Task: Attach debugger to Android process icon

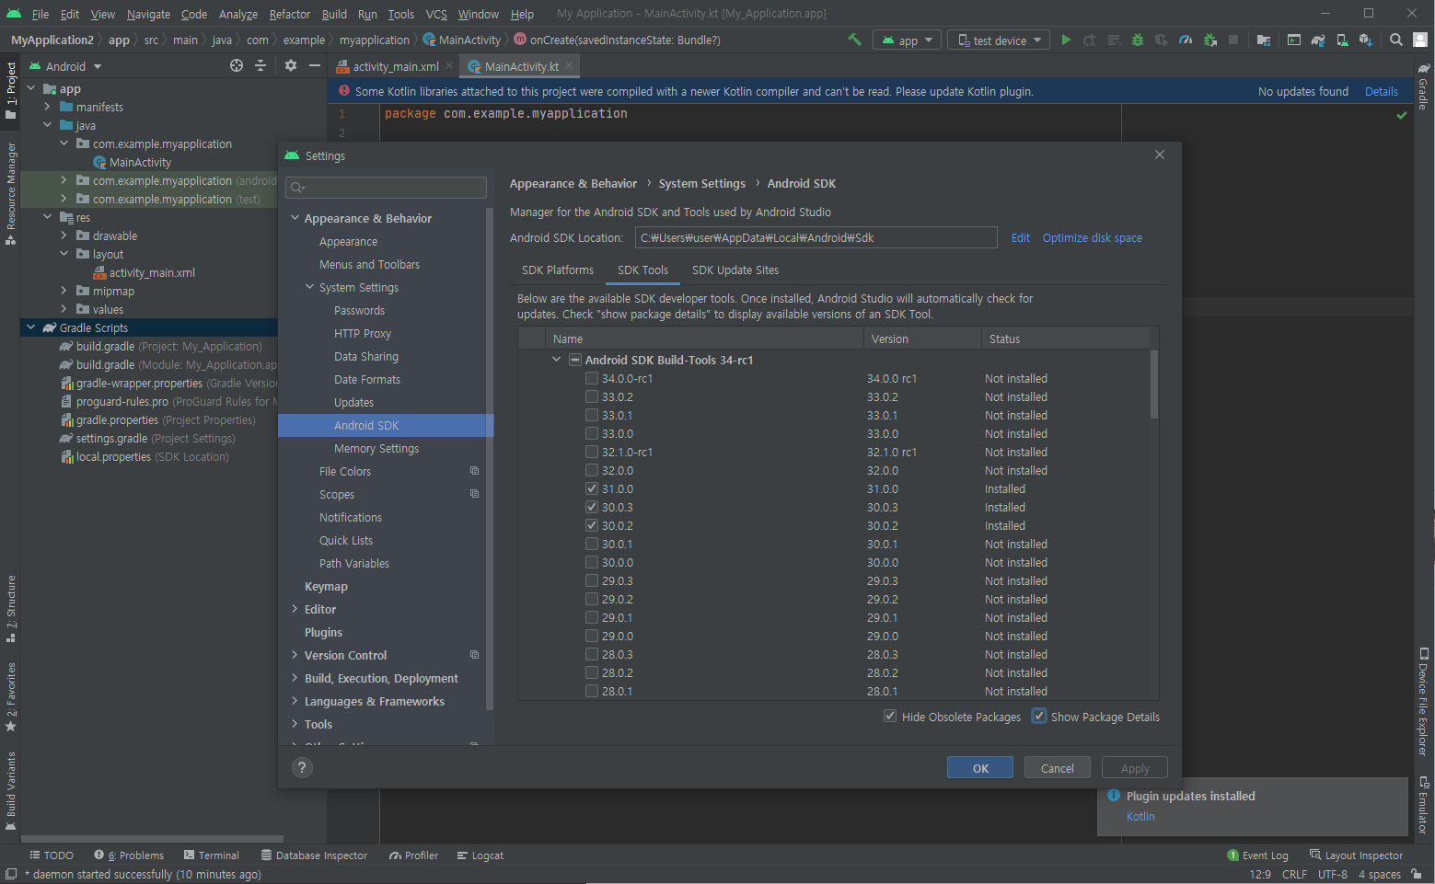Action: 1210,40
